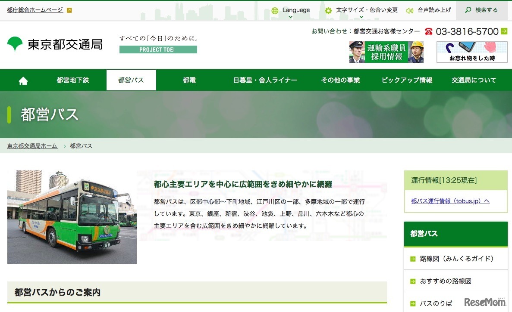Select the 都電 navigation tab

click(189, 80)
